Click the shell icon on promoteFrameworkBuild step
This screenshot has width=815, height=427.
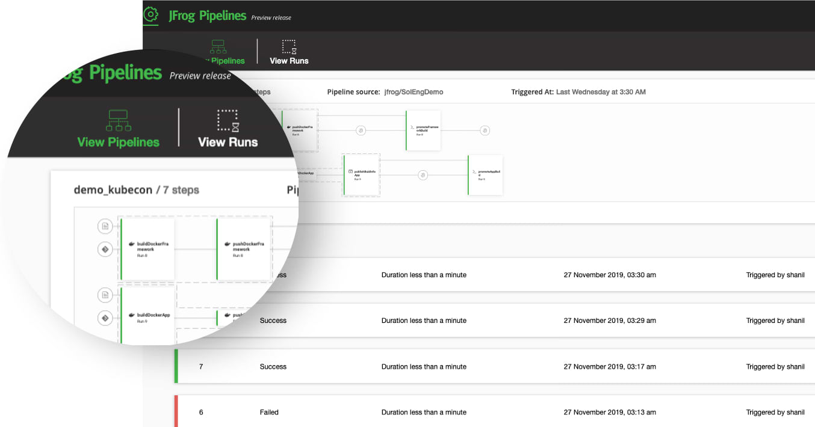point(412,127)
